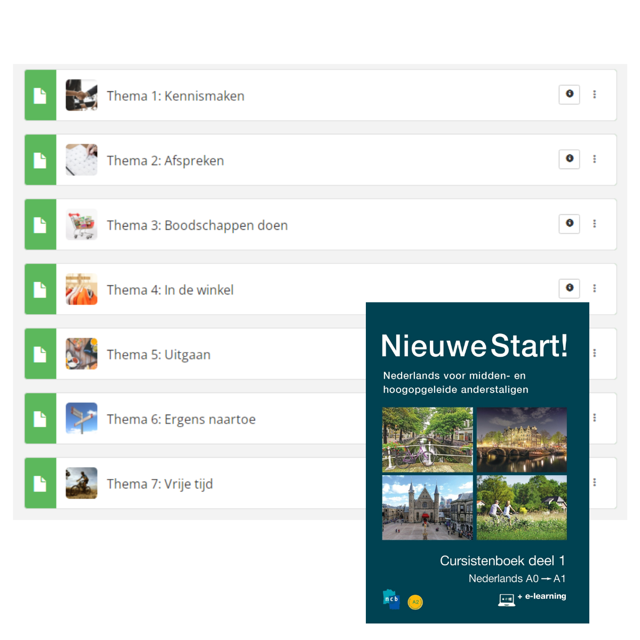Click the signpost image beside Thema 6
Viewport: 640px width, 640px height.
[x=81, y=418]
